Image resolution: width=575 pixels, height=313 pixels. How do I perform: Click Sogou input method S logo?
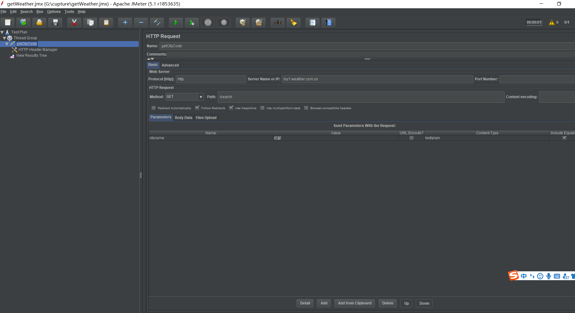click(x=514, y=275)
